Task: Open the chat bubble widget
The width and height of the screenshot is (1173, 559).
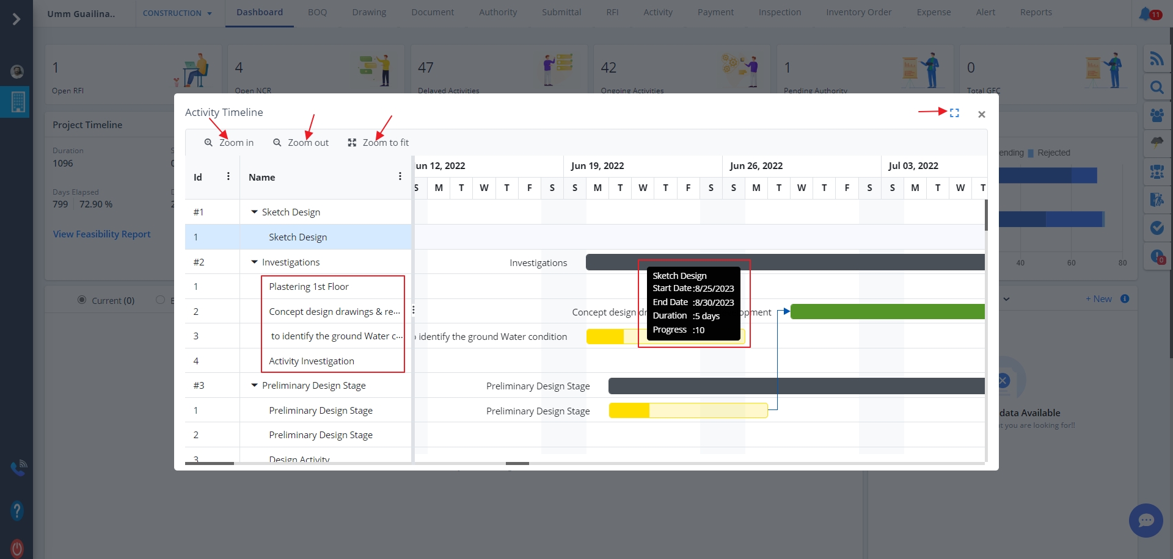Action: click(x=1146, y=520)
